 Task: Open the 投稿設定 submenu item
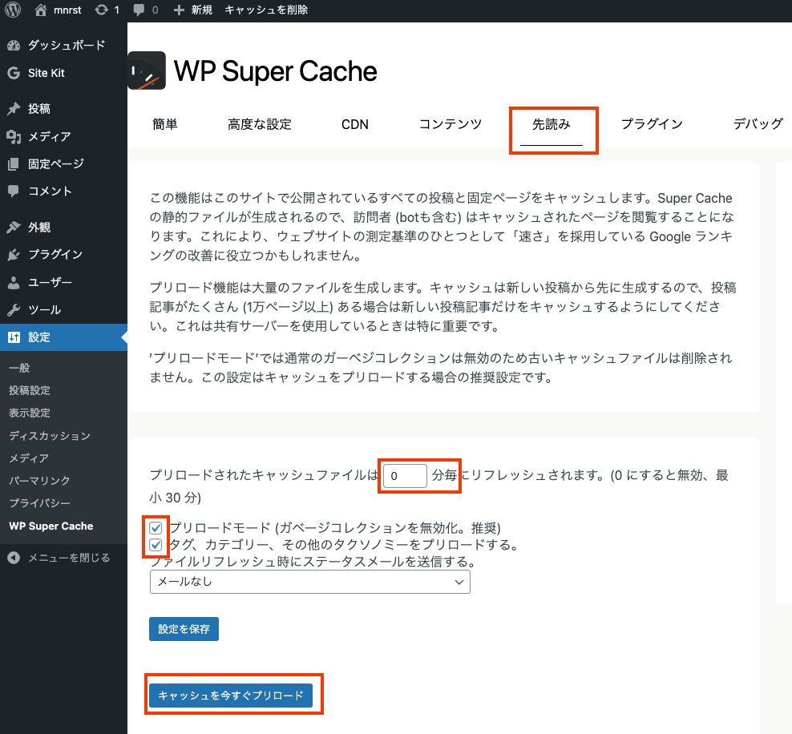click(30, 390)
